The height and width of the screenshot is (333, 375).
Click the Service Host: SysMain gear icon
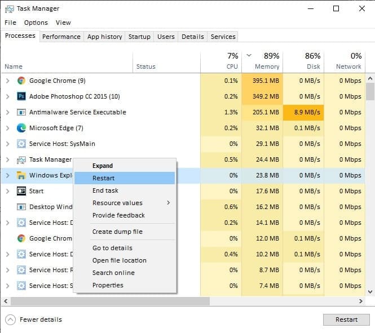pyautogui.click(x=21, y=144)
